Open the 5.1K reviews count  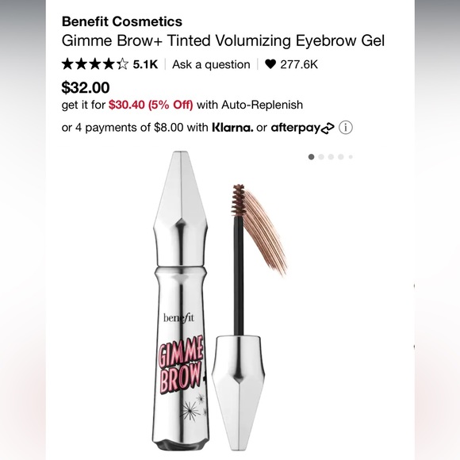click(x=145, y=64)
